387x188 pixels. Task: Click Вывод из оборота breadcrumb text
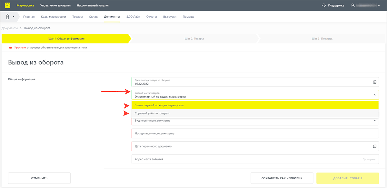click(37, 28)
